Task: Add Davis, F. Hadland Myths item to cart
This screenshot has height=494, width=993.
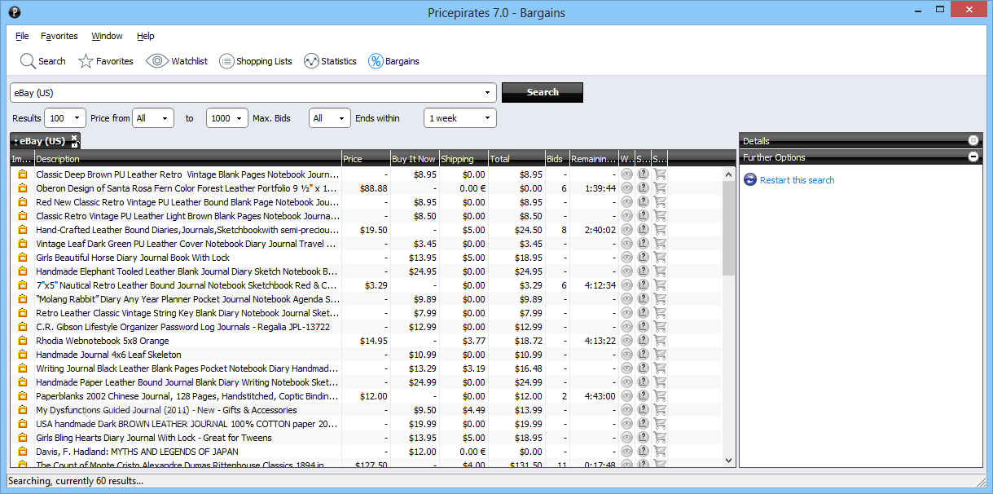Action: tap(660, 452)
